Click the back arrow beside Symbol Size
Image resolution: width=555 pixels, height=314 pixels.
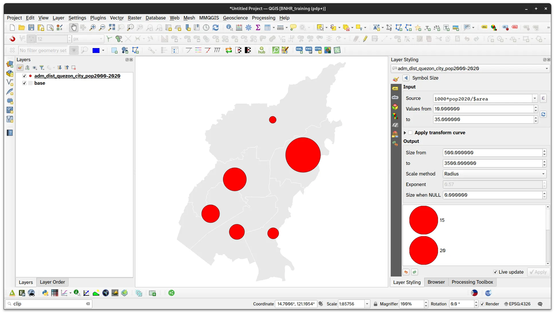pyautogui.click(x=406, y=78)
